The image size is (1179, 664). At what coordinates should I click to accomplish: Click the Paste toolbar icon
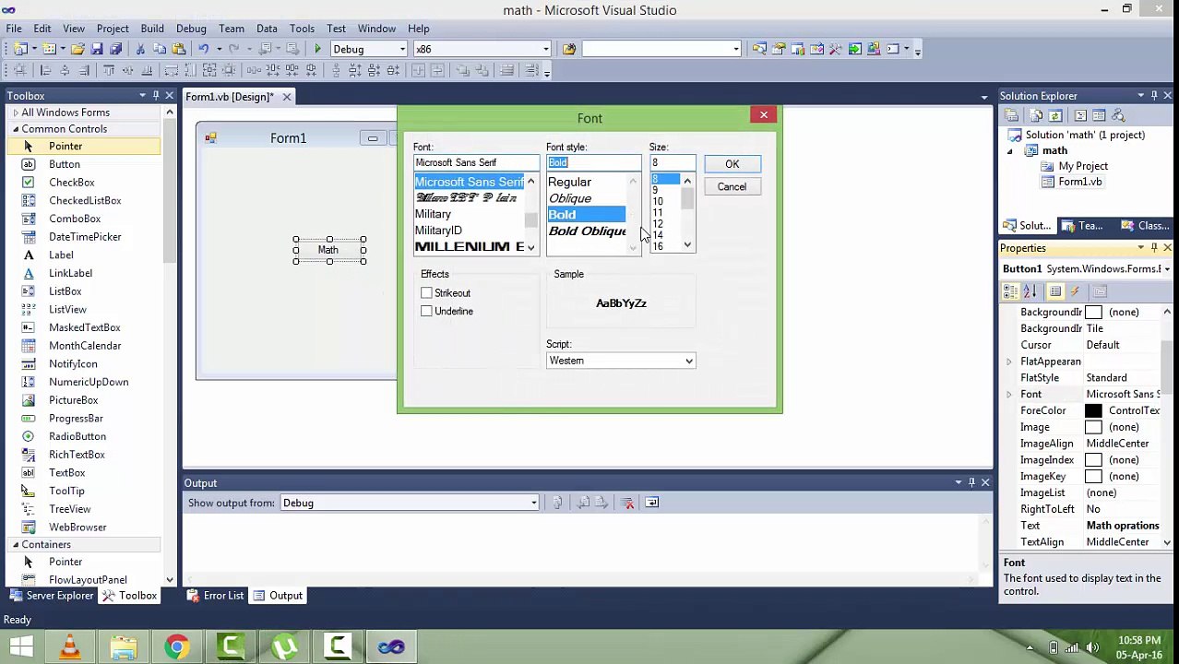click(x=178, y=49)
